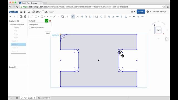Click the browser address bar URL
This screenshot has width=178, height=100.
75,7
